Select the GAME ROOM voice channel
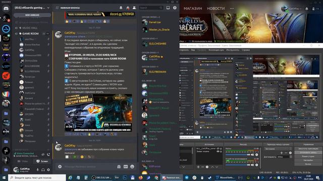 [30, 34]
